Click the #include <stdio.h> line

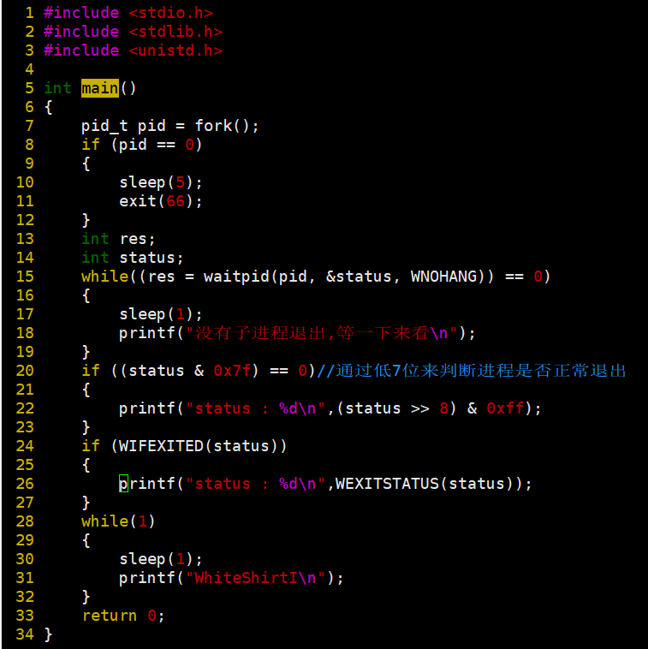click(x=128, y=13)
